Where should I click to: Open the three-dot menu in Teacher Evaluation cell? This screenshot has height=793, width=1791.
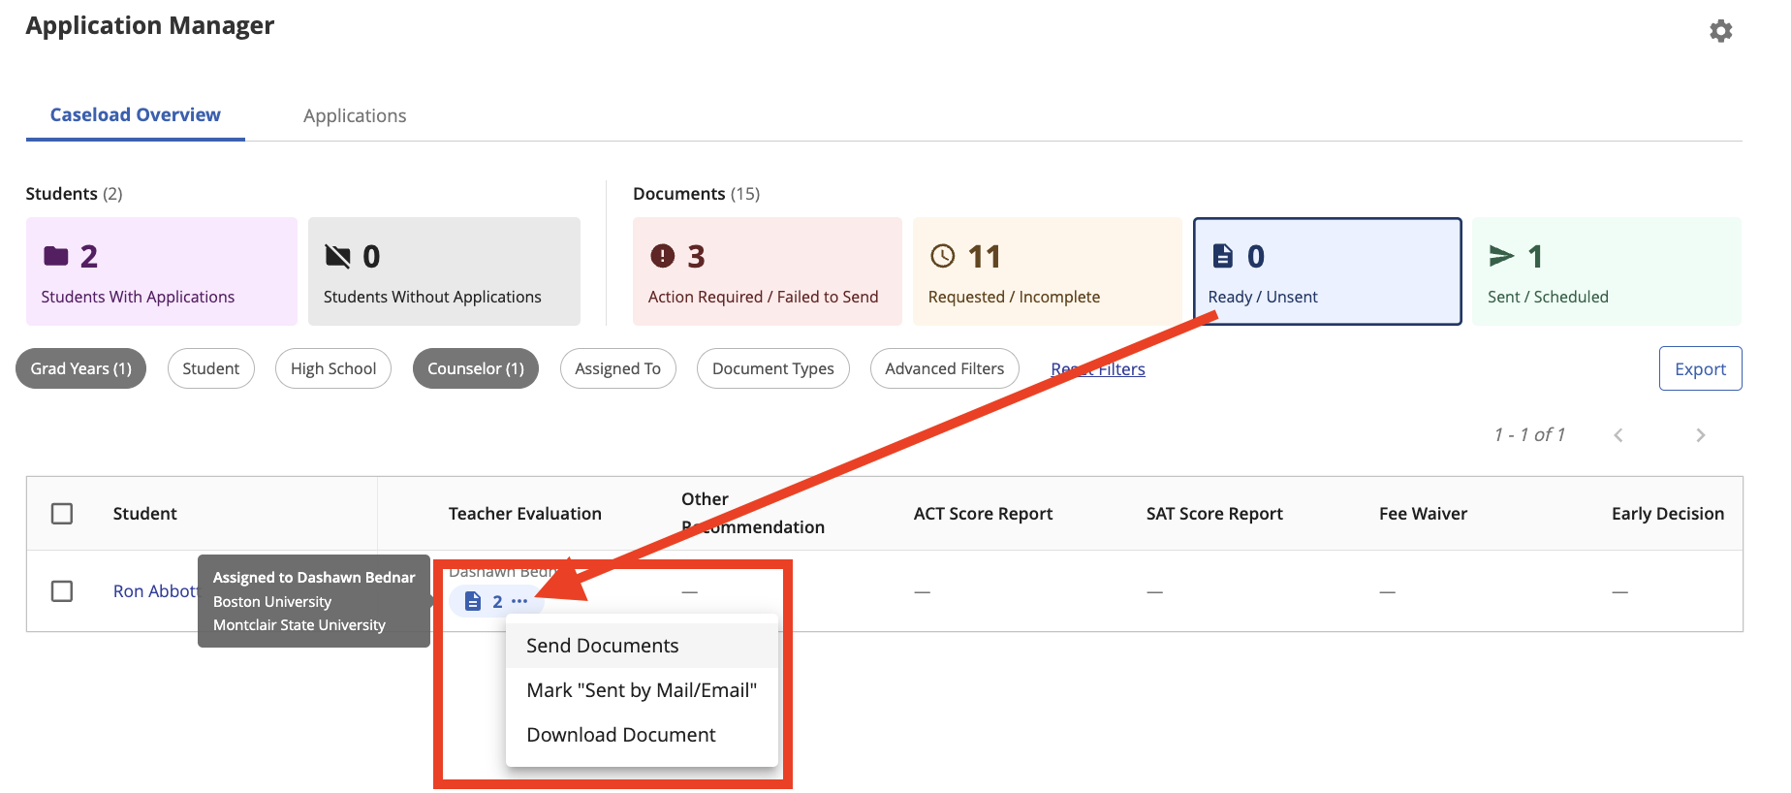tap(519, 601)
